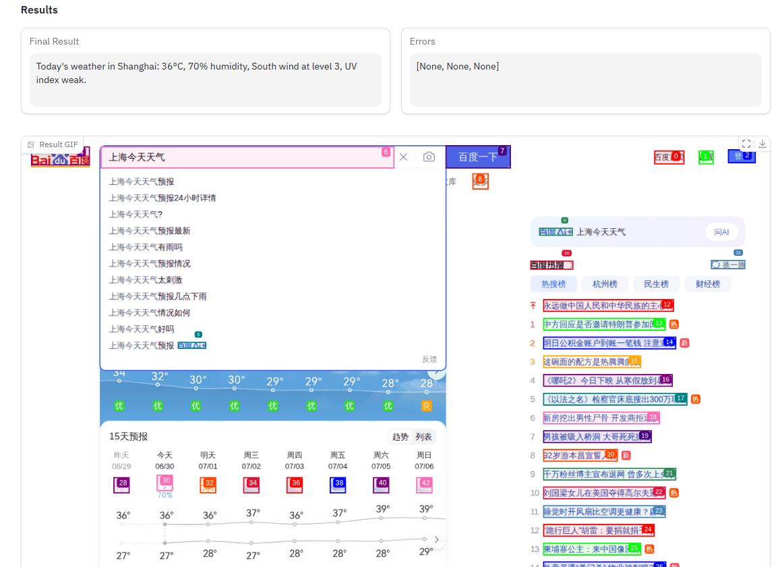Click the 问AI button
This screenshot has height=567, width=778.
coord(721,232)
